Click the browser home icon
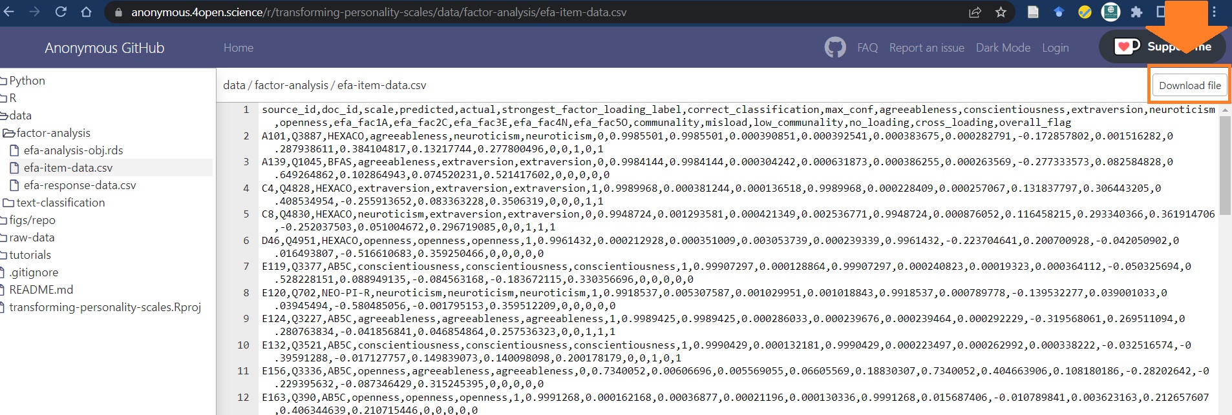 [86, 12]
